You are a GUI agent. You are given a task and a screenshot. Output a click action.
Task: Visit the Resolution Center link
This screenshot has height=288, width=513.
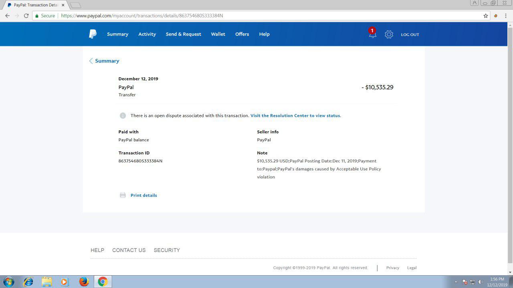(x=295, y=116)
